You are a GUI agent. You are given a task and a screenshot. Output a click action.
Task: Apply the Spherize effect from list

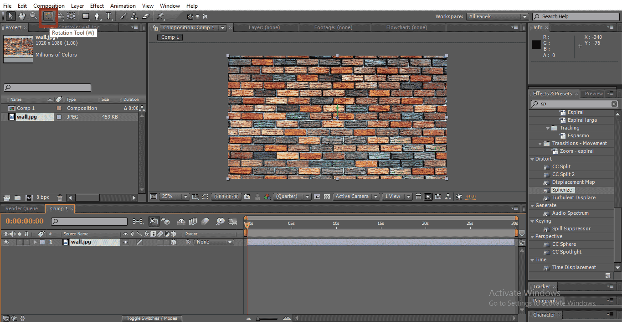point(562,190)
